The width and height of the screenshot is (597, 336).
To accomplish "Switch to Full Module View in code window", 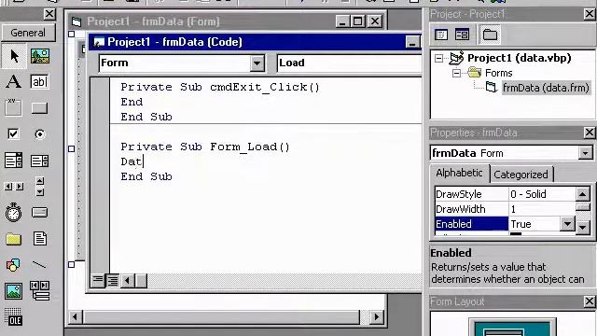I will click(x=113, y=281).
